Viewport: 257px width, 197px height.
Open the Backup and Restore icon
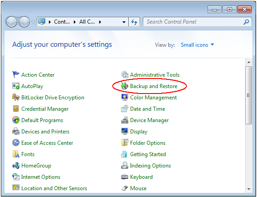(x=124, y=86)
